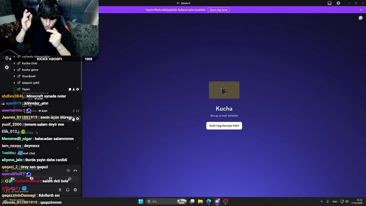Open Discord user settings gear
This screenshot has width=366, height=206.
75,190
